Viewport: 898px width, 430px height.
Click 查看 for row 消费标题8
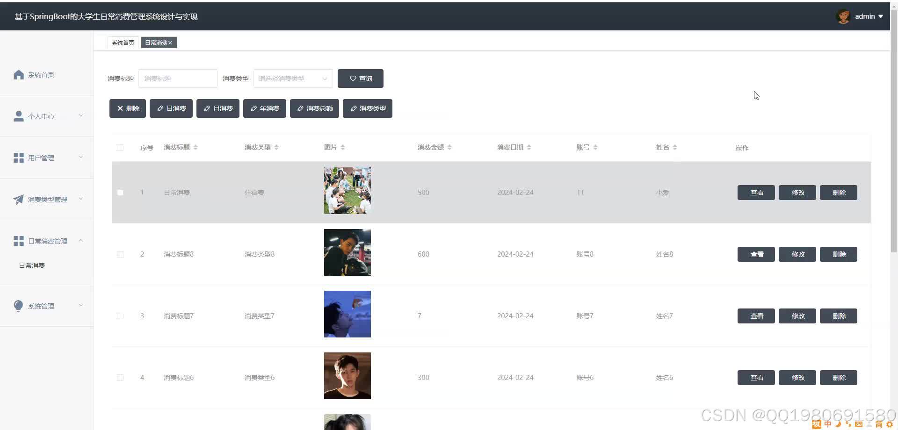756,254
